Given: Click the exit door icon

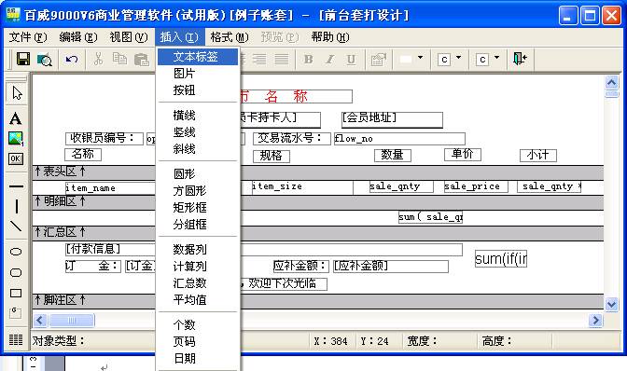Looking at the screenshot, I should pos(520,59).
